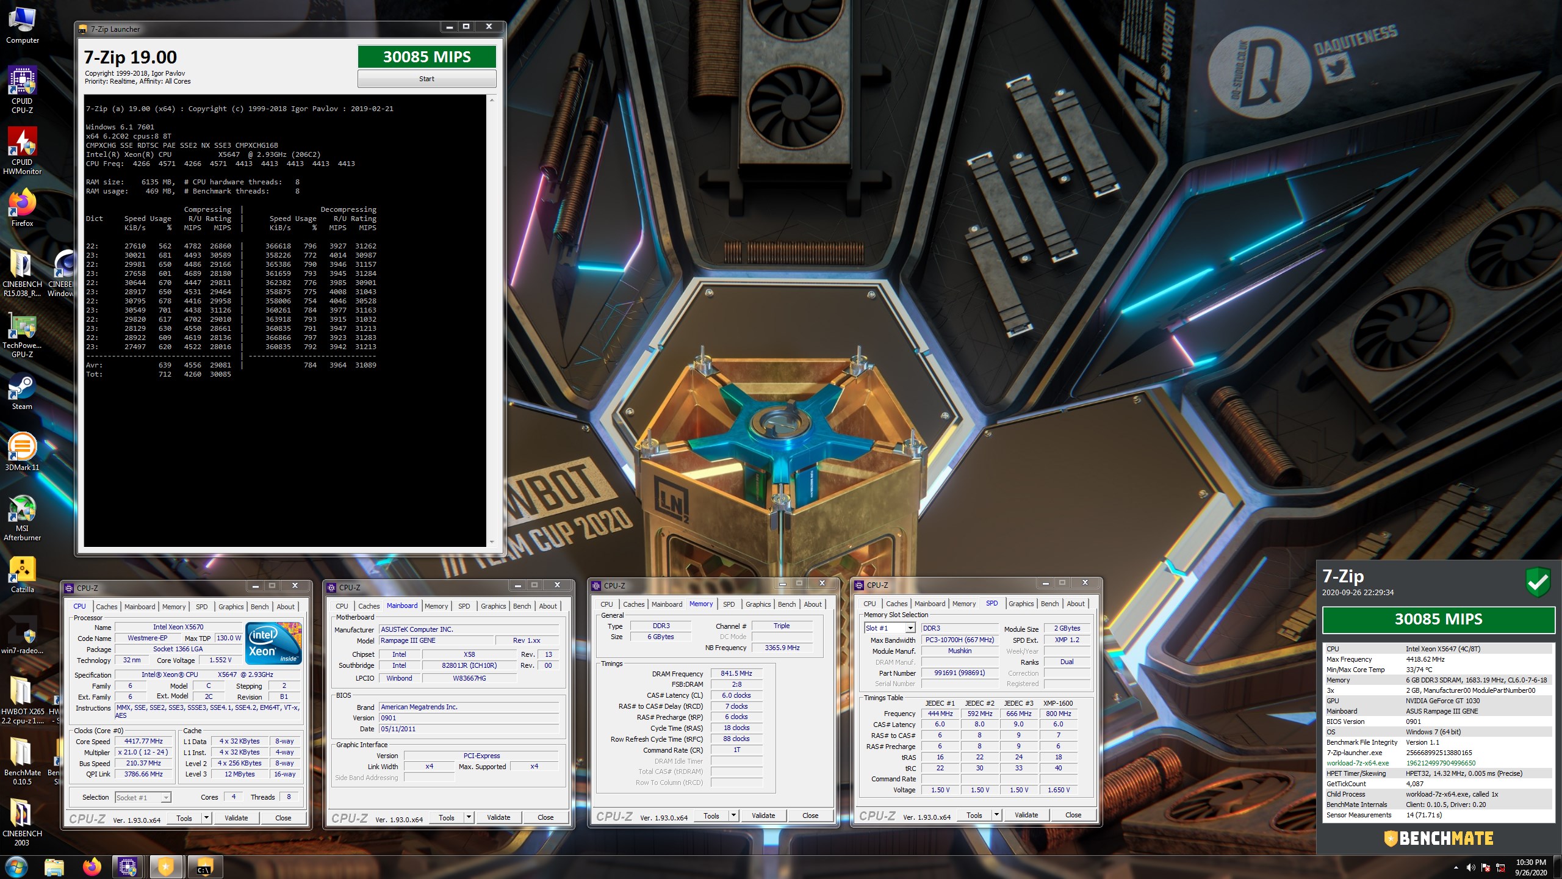The height and width of the screenshot is (879, 1562).
Task: Switch to CPU-Z taskbar button
Action: pyautogui.click(x=128, y=867)
